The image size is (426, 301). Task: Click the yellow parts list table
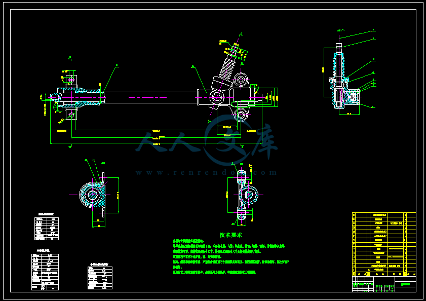384,244
